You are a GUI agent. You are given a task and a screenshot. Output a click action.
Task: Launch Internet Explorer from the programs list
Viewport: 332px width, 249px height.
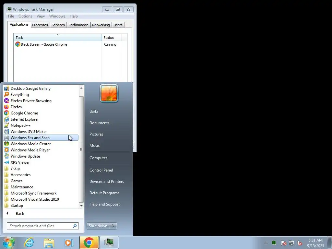[x=41, y=119]
